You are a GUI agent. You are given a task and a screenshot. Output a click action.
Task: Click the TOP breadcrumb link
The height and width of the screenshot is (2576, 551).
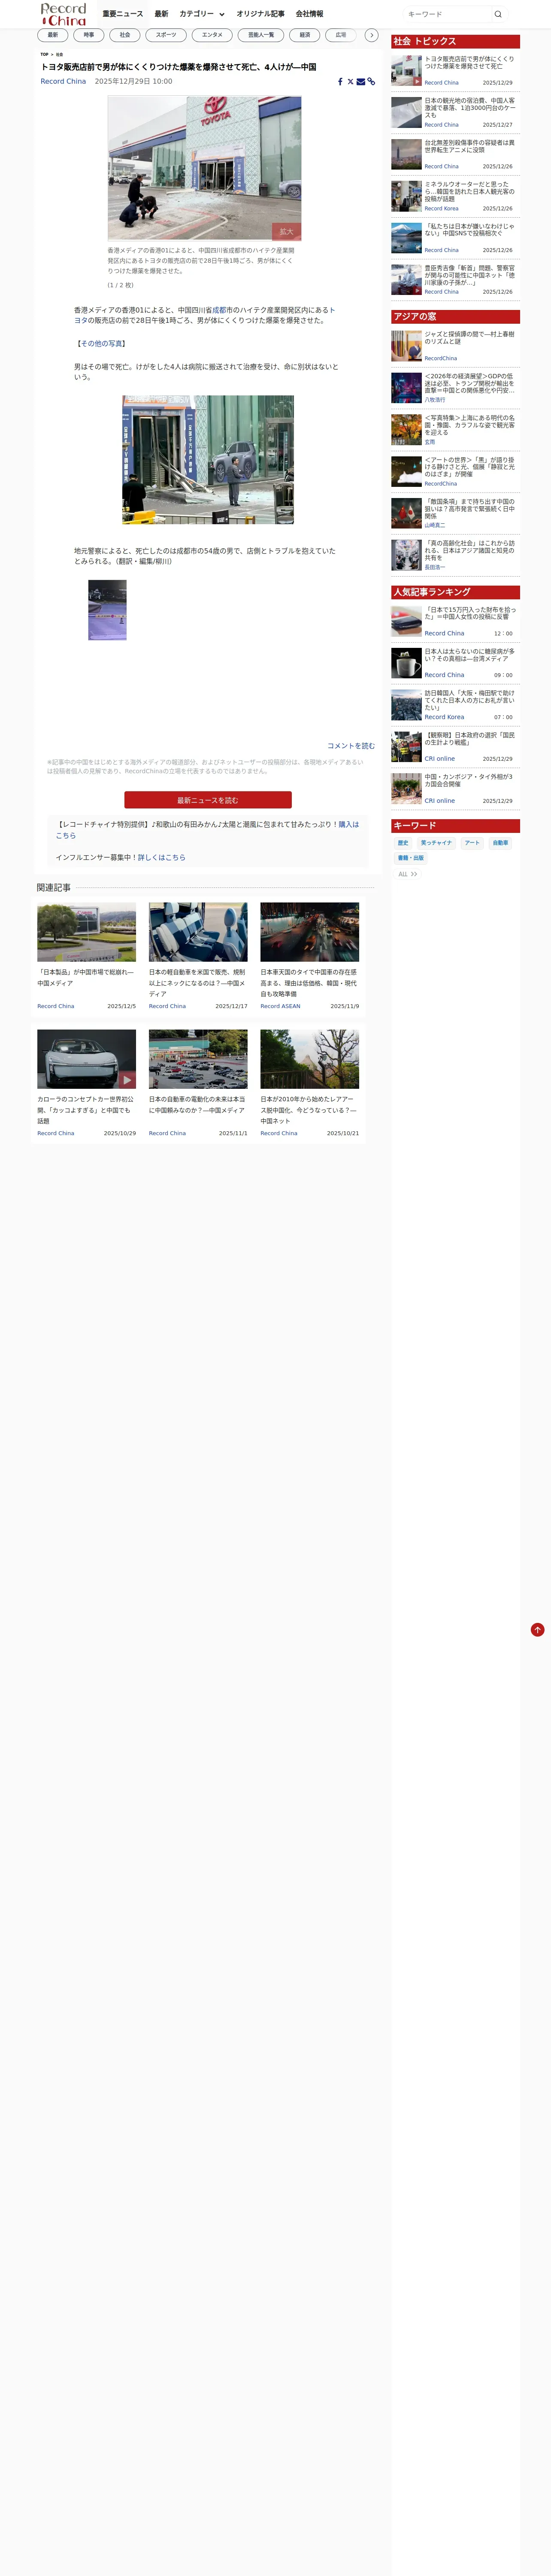pos(44,55)
